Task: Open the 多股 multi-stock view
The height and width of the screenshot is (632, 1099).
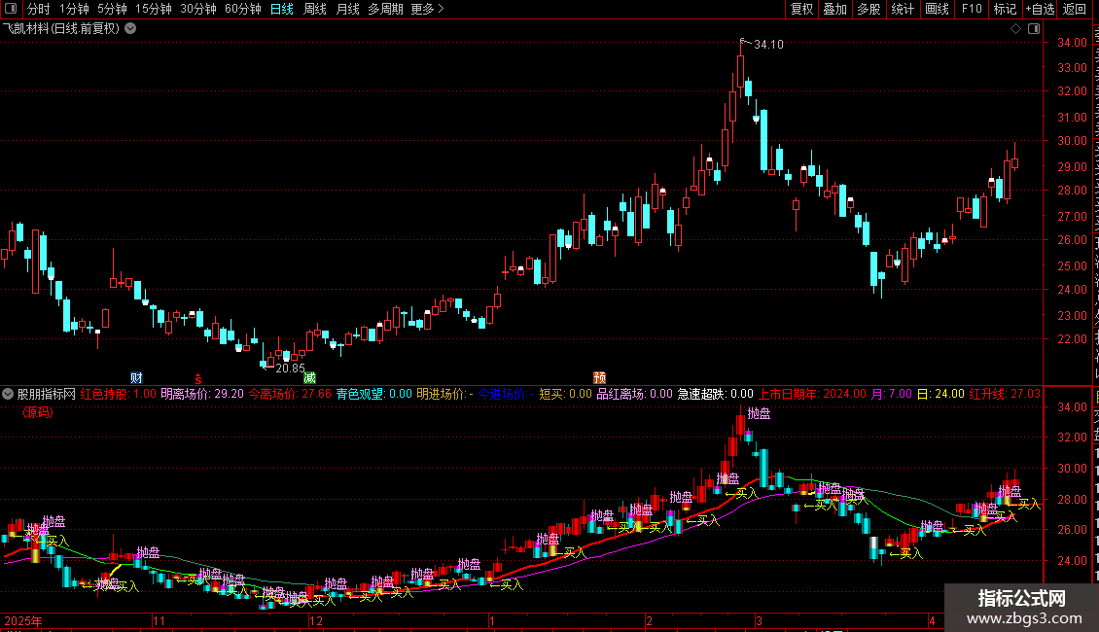Action: tap(869, 9)
